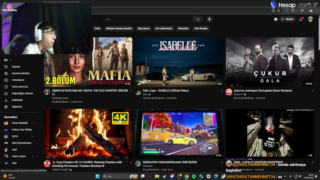Click Çukur'un muhteşem final galası title
The width and height of the screenshot is (320, 180).
pyautogui.click(x=263, y=90)
